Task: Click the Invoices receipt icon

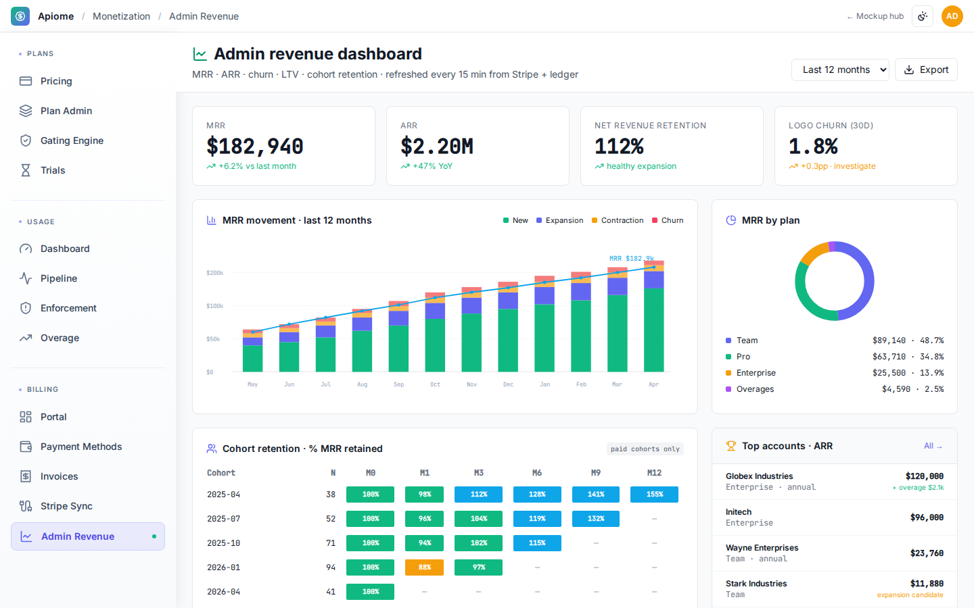Action: (26, 476)
